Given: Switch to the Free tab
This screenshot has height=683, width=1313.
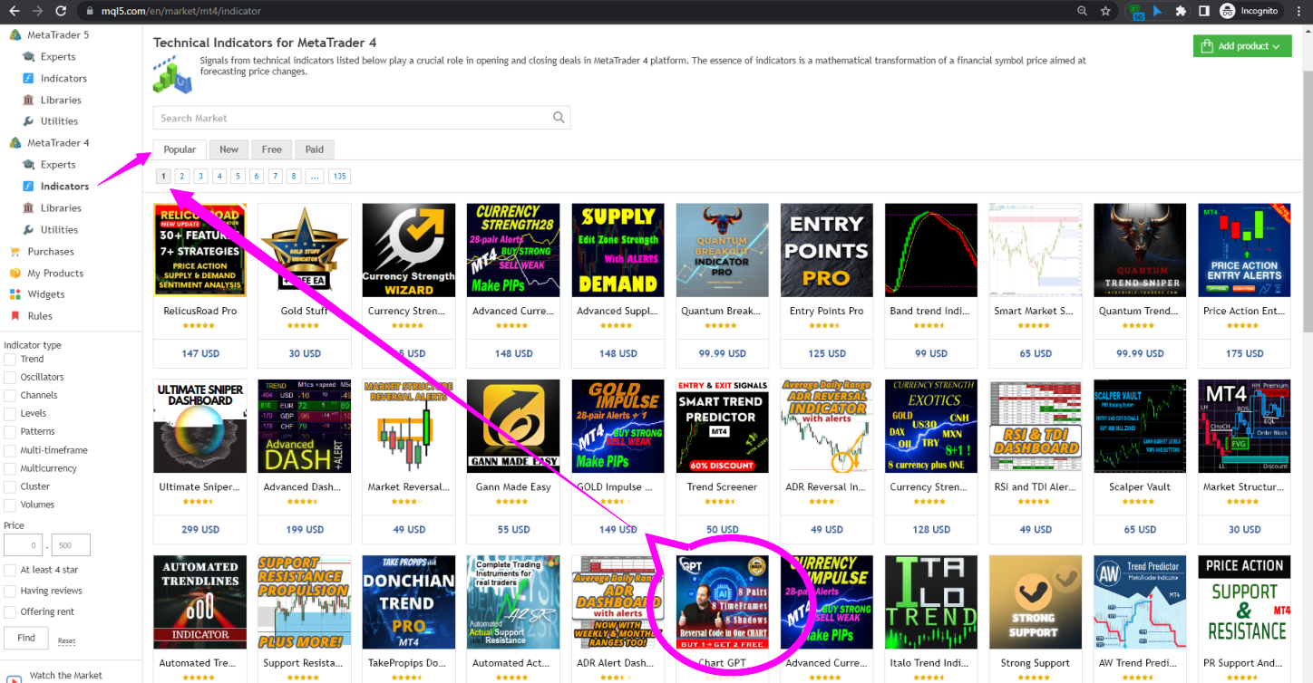Looking at the screenshot, I should 272,149.
